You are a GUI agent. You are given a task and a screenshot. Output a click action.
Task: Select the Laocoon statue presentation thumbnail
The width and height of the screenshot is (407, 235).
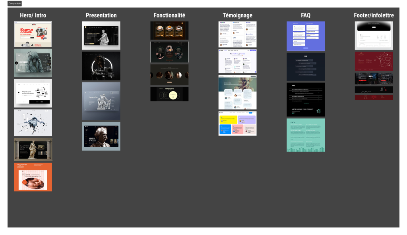pyautogui.click(x=101, y=101)
